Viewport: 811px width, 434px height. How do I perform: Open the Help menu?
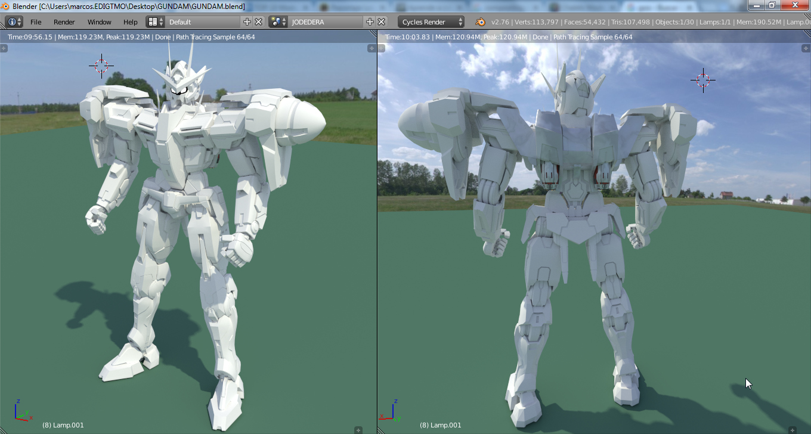pyautogui.click(x=131, y=22)
